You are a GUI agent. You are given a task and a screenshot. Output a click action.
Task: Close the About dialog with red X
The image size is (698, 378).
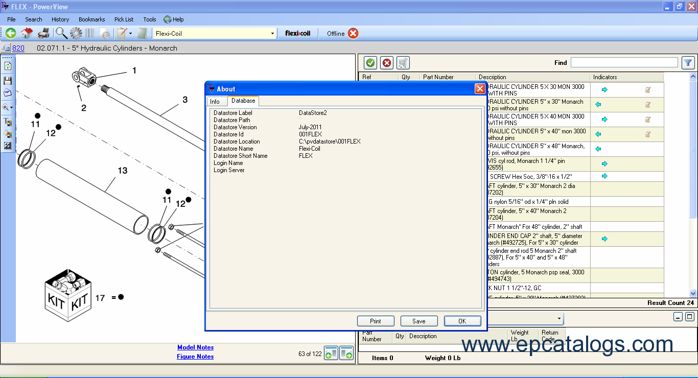pyautogui.click(x=480, y=89)
